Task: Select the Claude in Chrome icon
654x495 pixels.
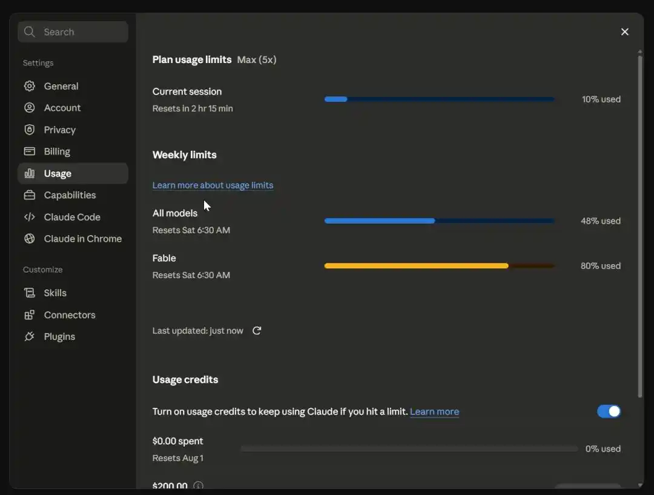Action: (30, 239)
